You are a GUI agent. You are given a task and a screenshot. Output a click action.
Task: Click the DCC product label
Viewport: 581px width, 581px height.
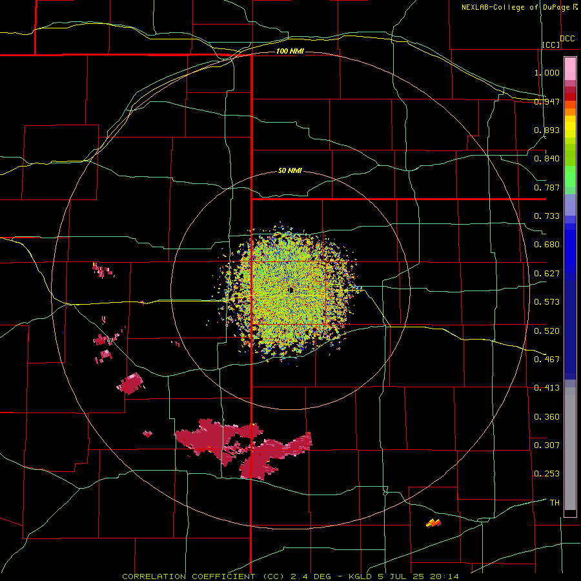pos(567,39)
